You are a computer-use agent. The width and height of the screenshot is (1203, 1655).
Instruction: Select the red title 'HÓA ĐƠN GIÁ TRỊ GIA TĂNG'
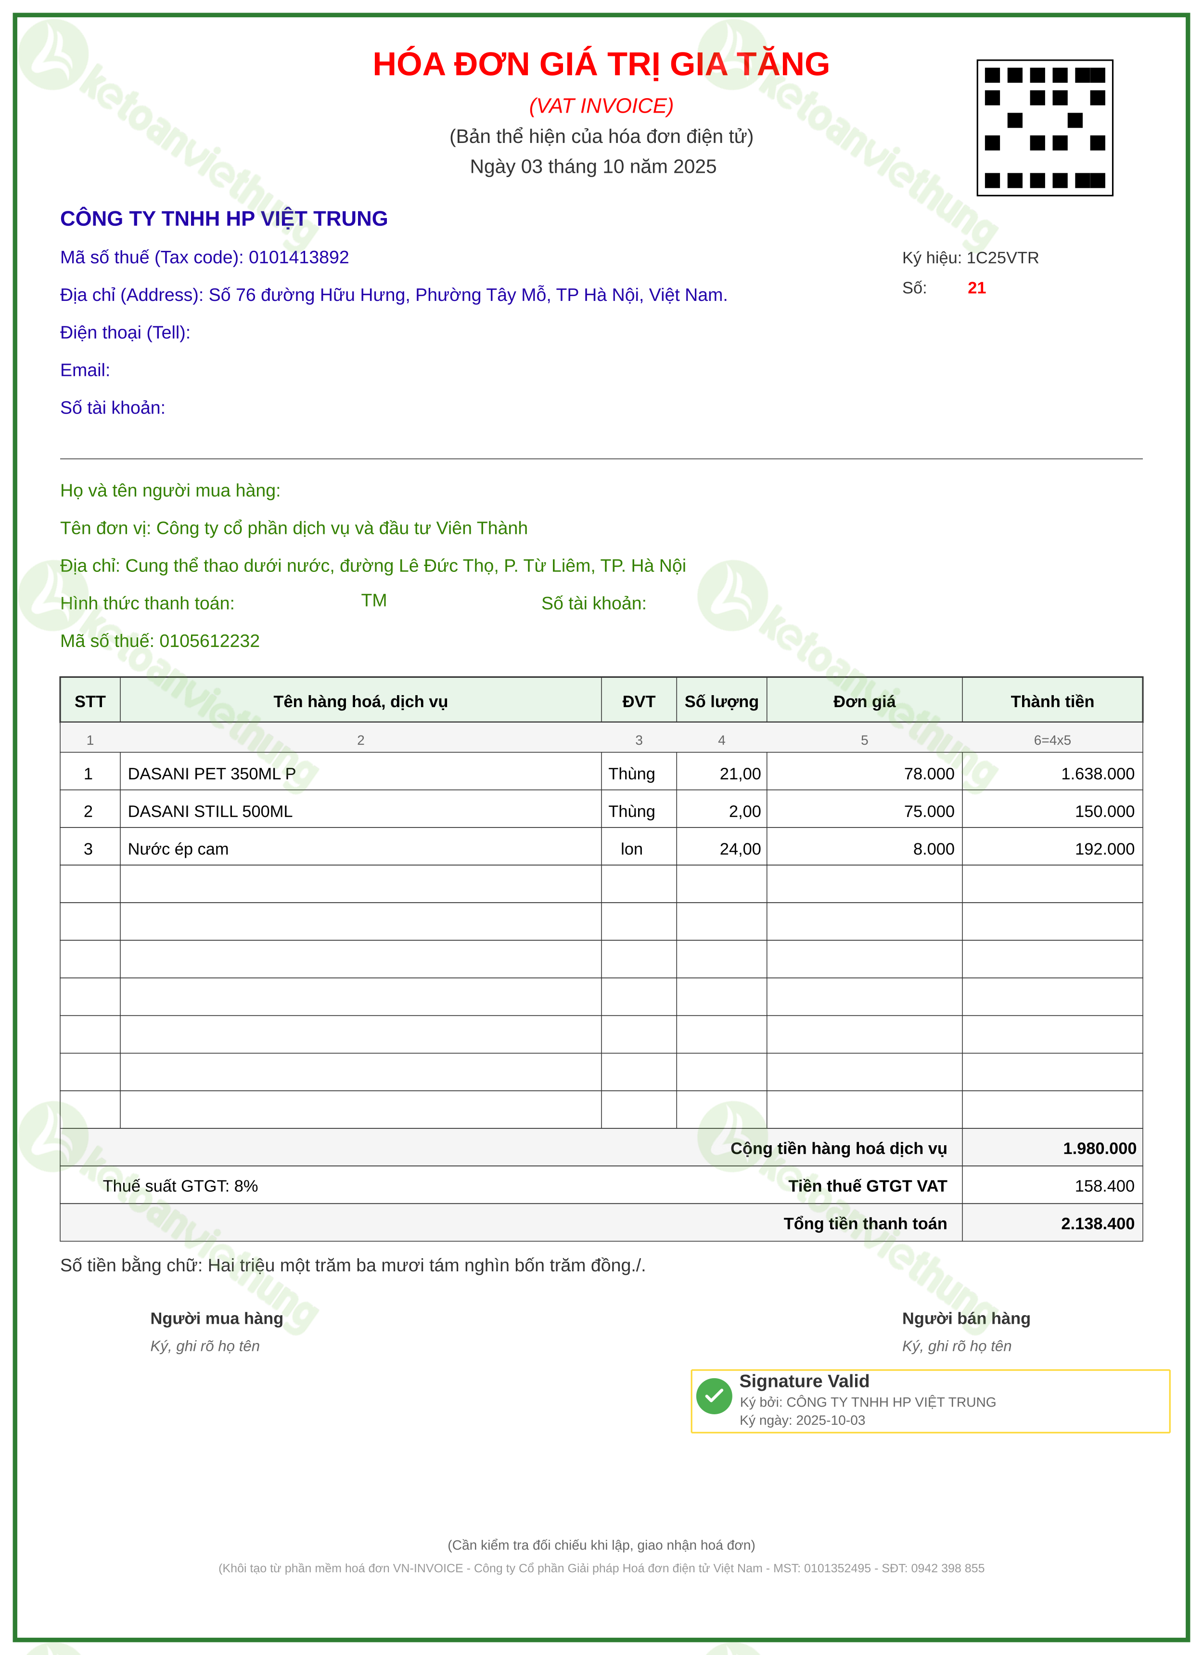click(x=601, y=64)
